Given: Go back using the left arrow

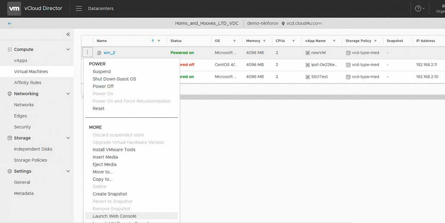Looking at the screenshot, I should [x=10, y=23].
